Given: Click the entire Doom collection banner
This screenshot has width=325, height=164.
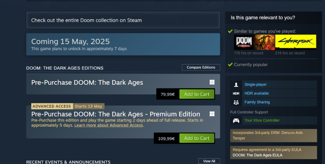Looking at the screenshot, I should [x=123, y=20].
